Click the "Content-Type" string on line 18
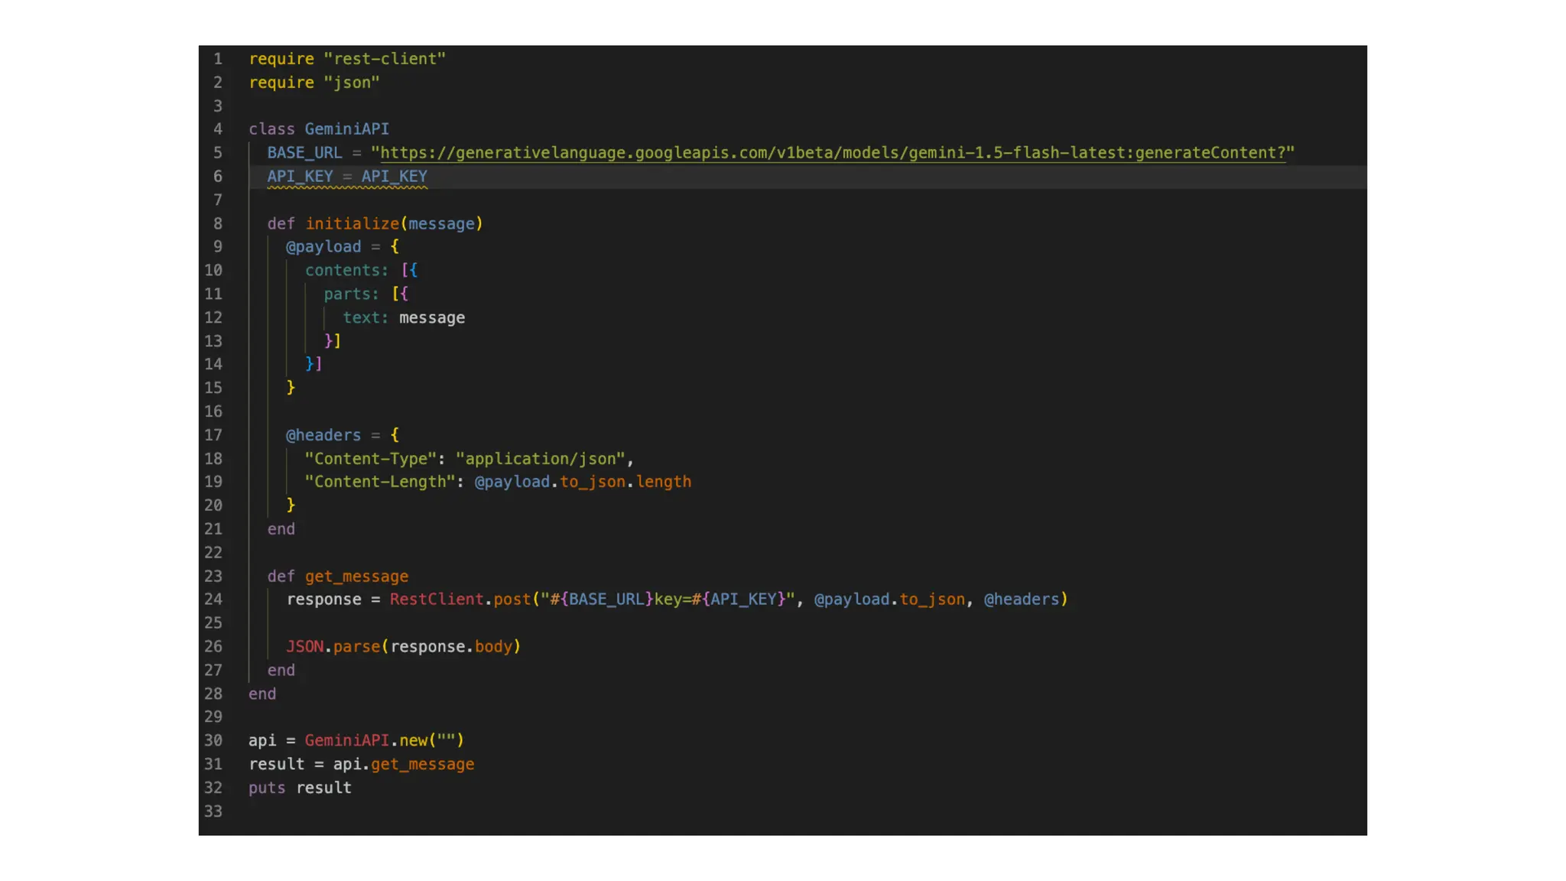The width and height of the screenshot is (1566, 881). coord(370,459)
